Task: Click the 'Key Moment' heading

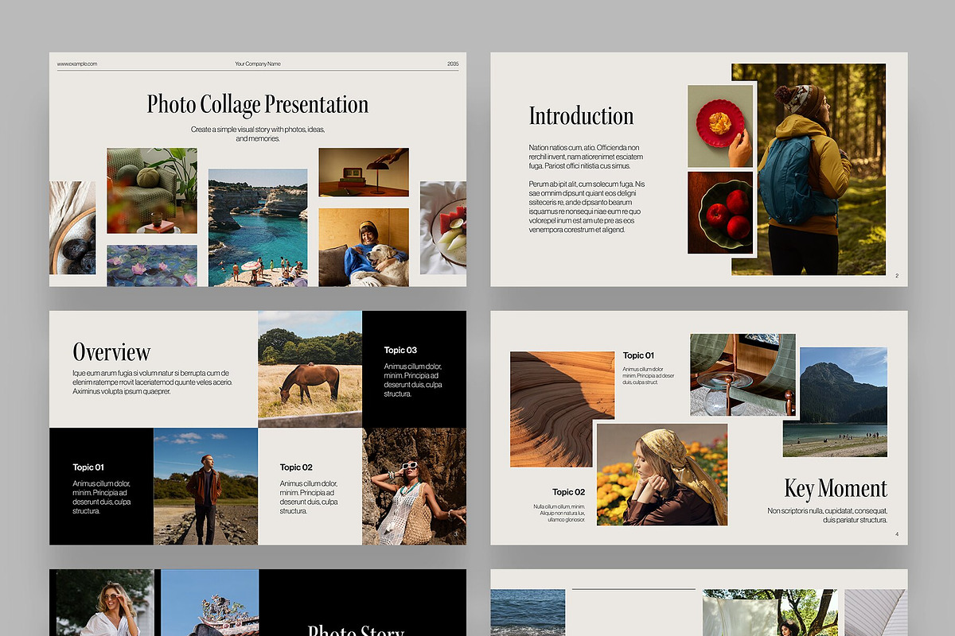Action: pyautogui.click(x=836, y=488)
